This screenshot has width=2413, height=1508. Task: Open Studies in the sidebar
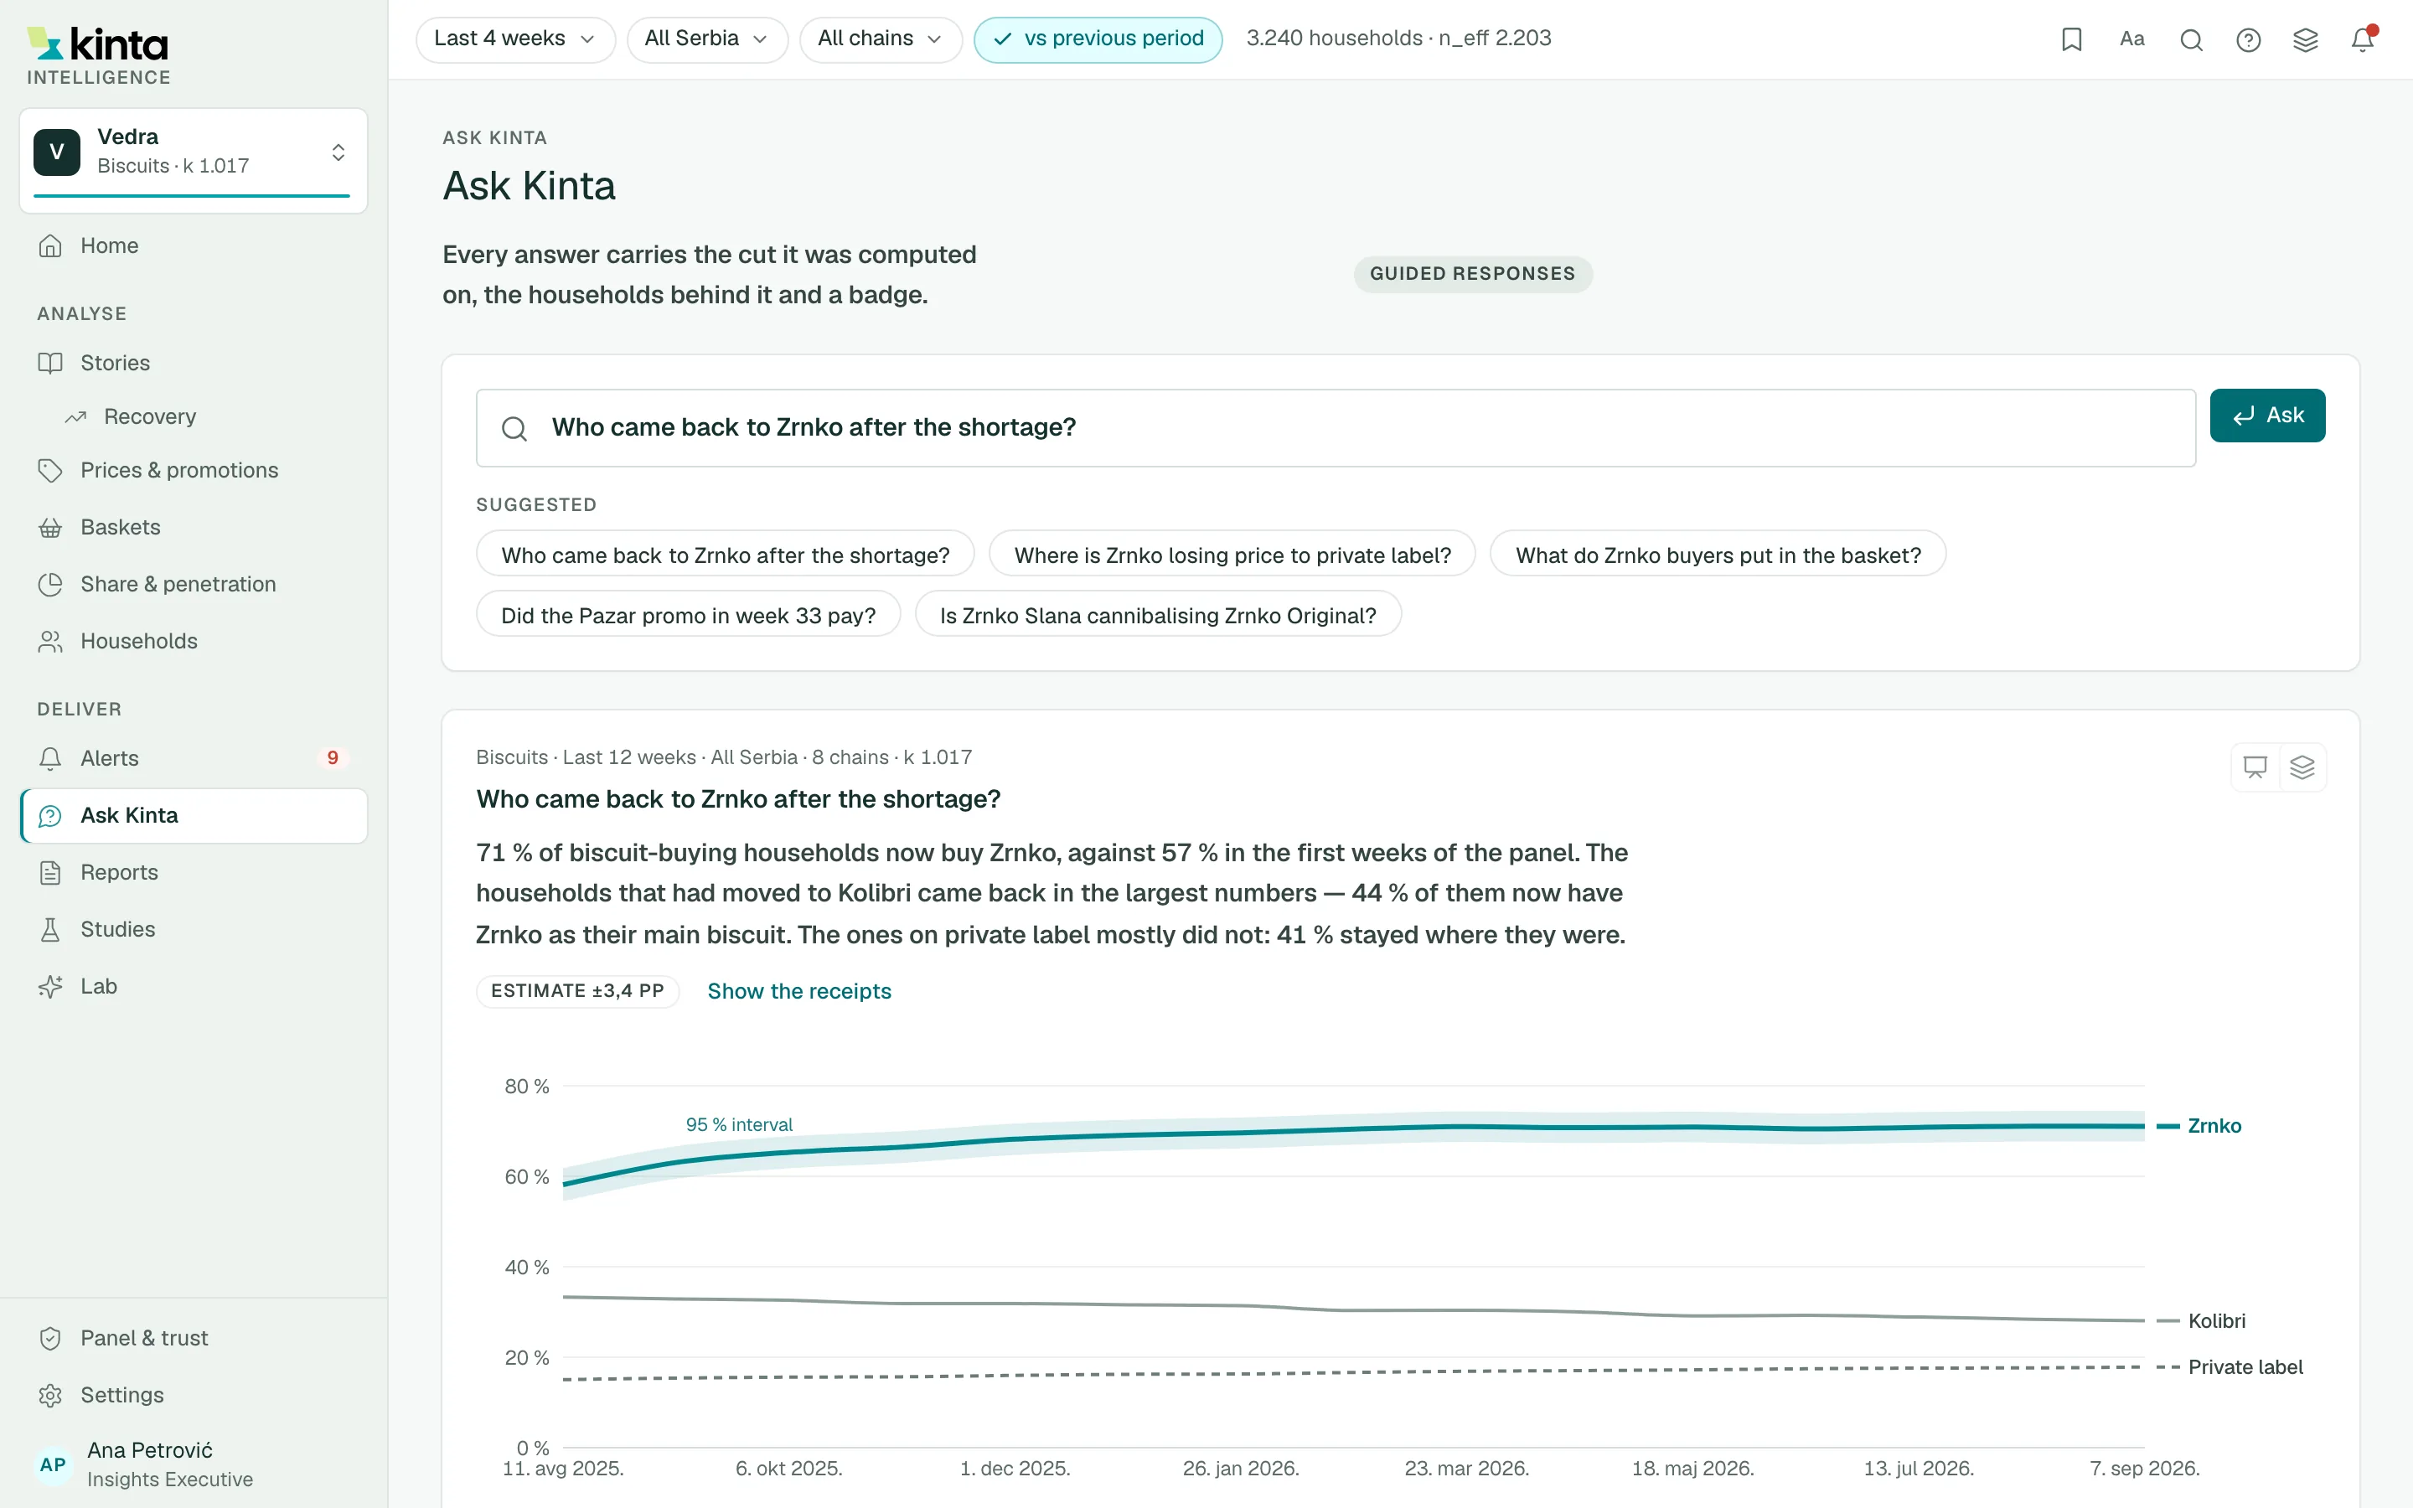point(194,928)
